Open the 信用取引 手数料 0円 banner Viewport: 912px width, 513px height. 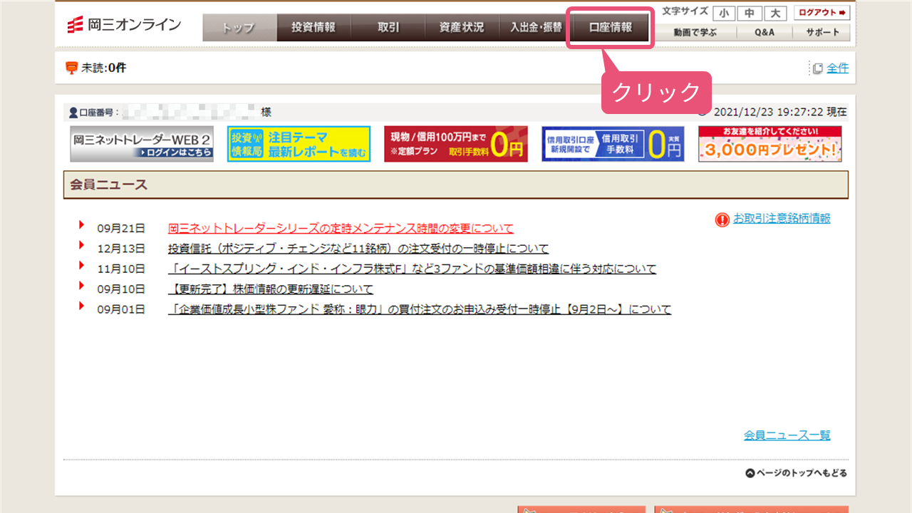click(x=613, y=144)
